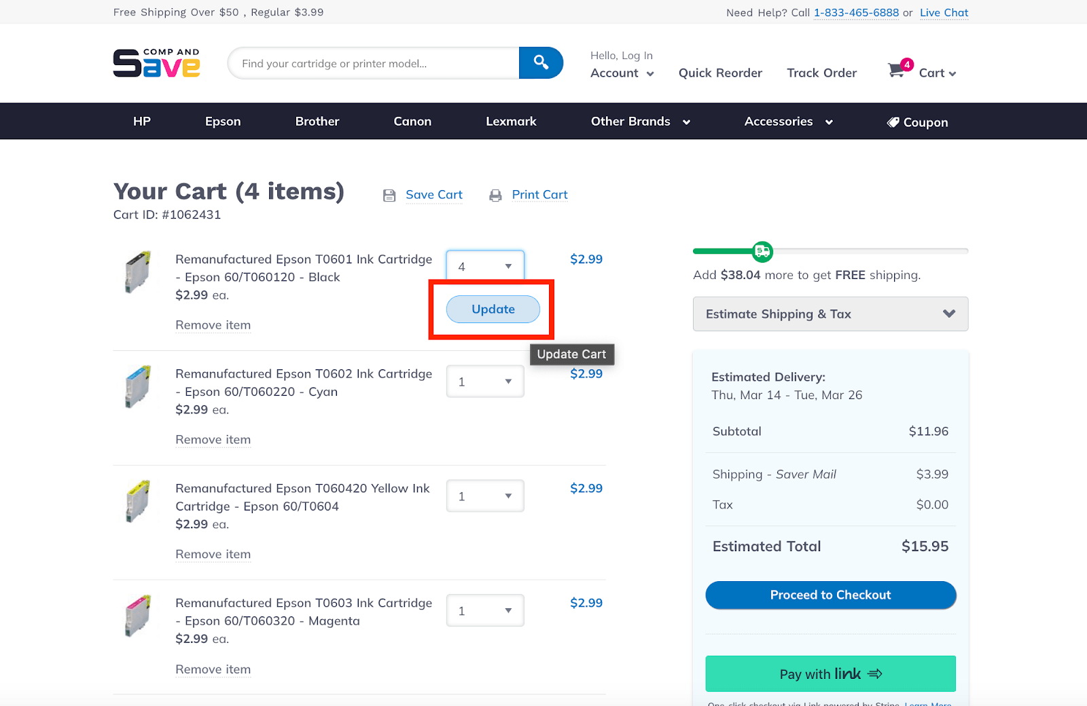This screenshot has height=706, width=1087.
Task: Click the Save Cart floppy disk icon
Action: (x=389, y=196)
